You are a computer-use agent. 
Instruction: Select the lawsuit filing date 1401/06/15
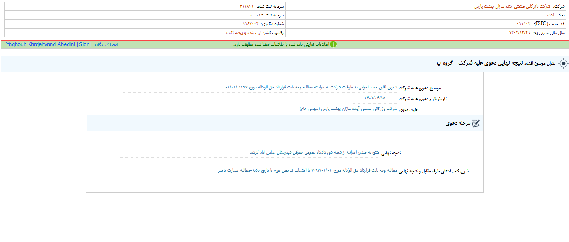click(x=375, y=98)
